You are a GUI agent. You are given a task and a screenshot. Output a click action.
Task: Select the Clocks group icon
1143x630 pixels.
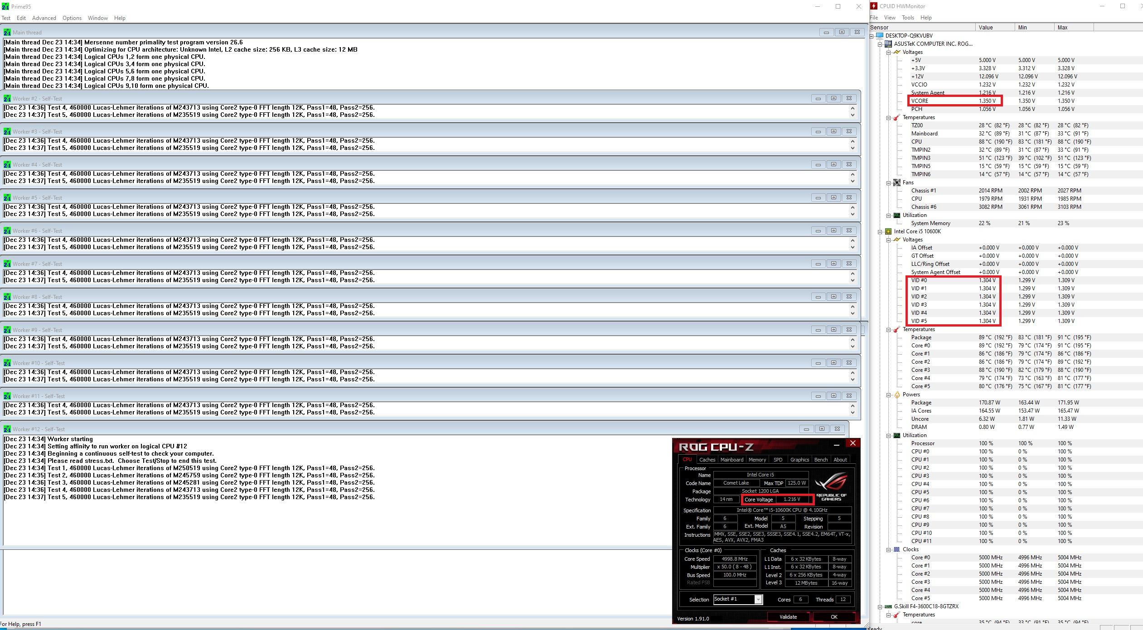(896, 549)
